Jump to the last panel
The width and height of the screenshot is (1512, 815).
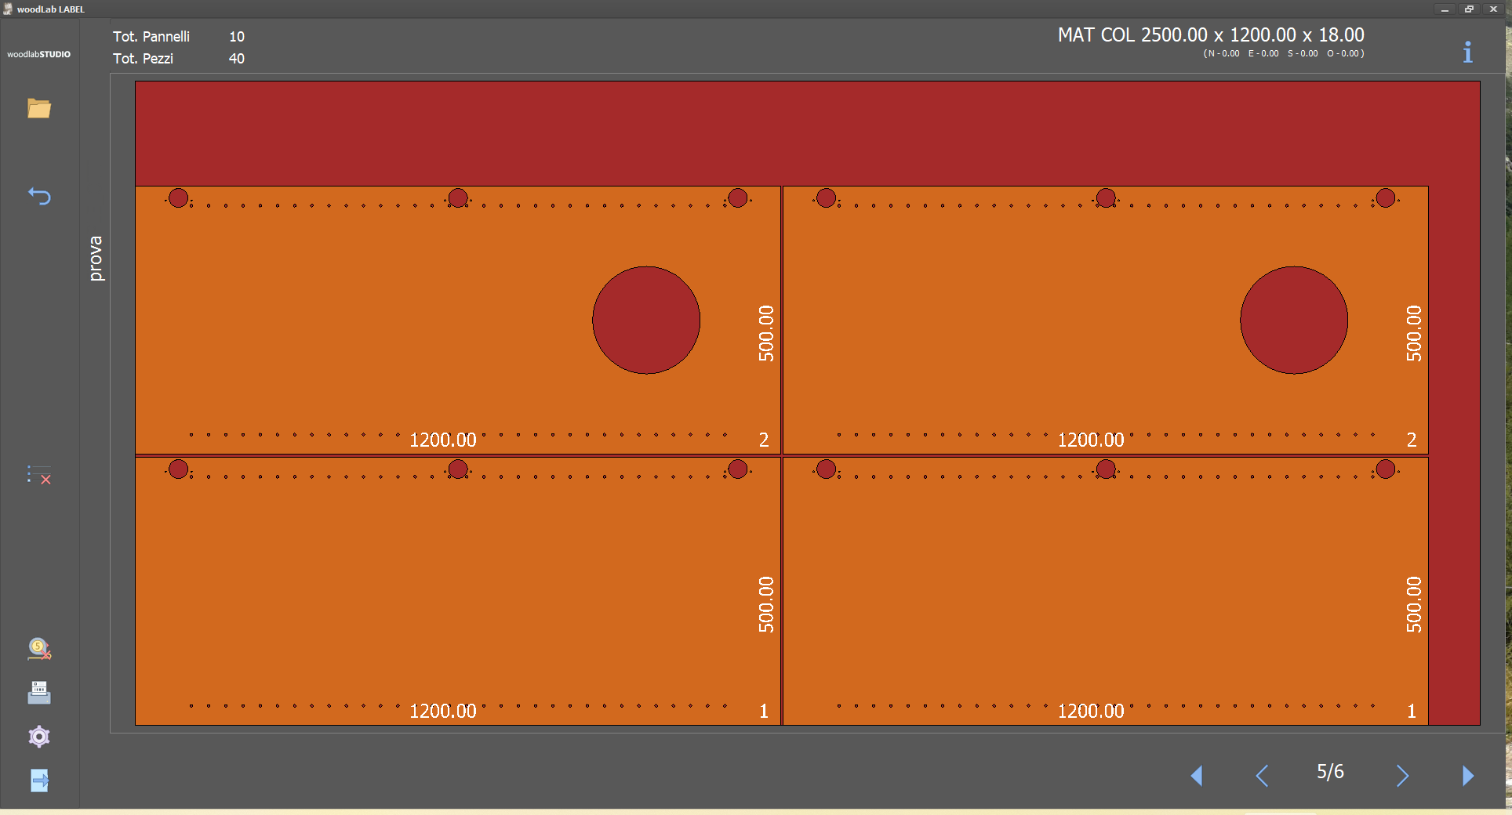tap(1469, 776)
